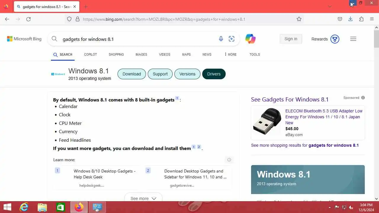Show hidden tray icons arrow
The height and width of the screenshot is (213, 379).
[x=330, y=207]
